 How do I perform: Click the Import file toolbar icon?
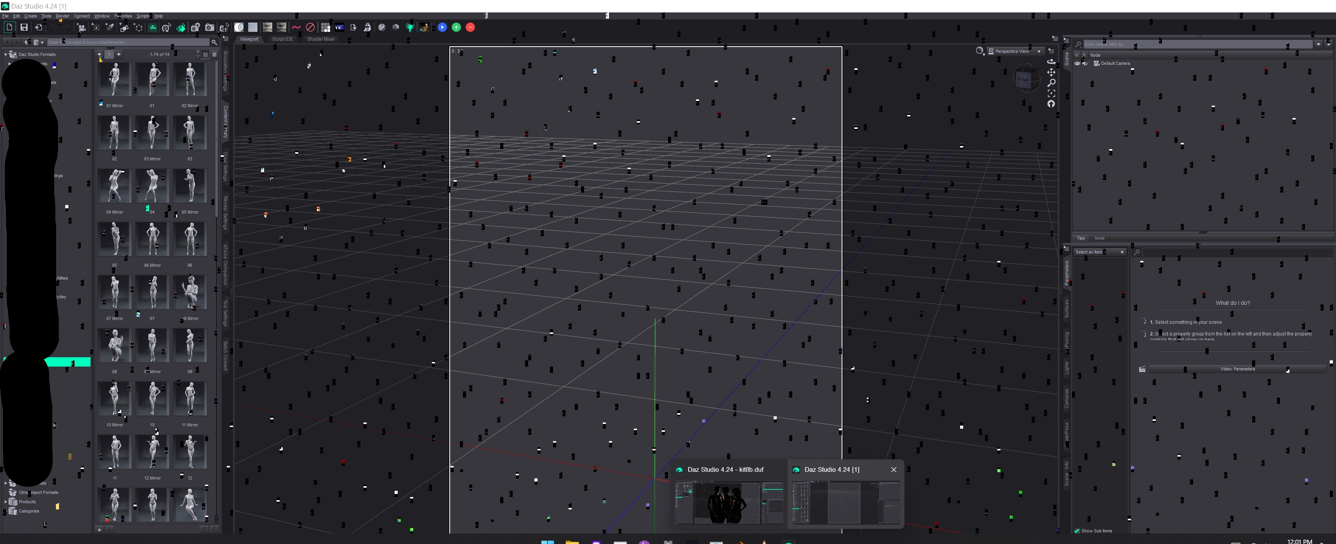39,28
